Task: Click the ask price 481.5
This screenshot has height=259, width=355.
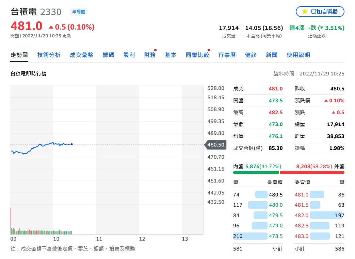Action: click(302, 205)
